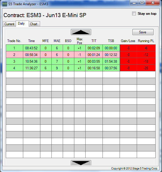Click the BSO column header

pos(68,41)
